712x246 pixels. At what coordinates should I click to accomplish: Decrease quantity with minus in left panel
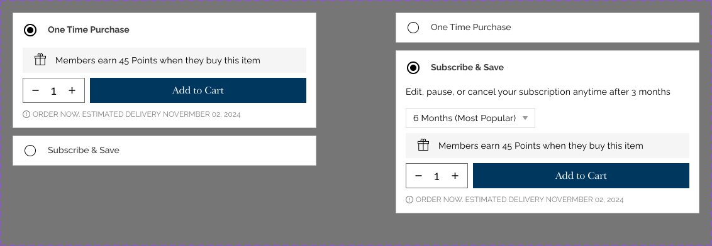pos(36,90)
